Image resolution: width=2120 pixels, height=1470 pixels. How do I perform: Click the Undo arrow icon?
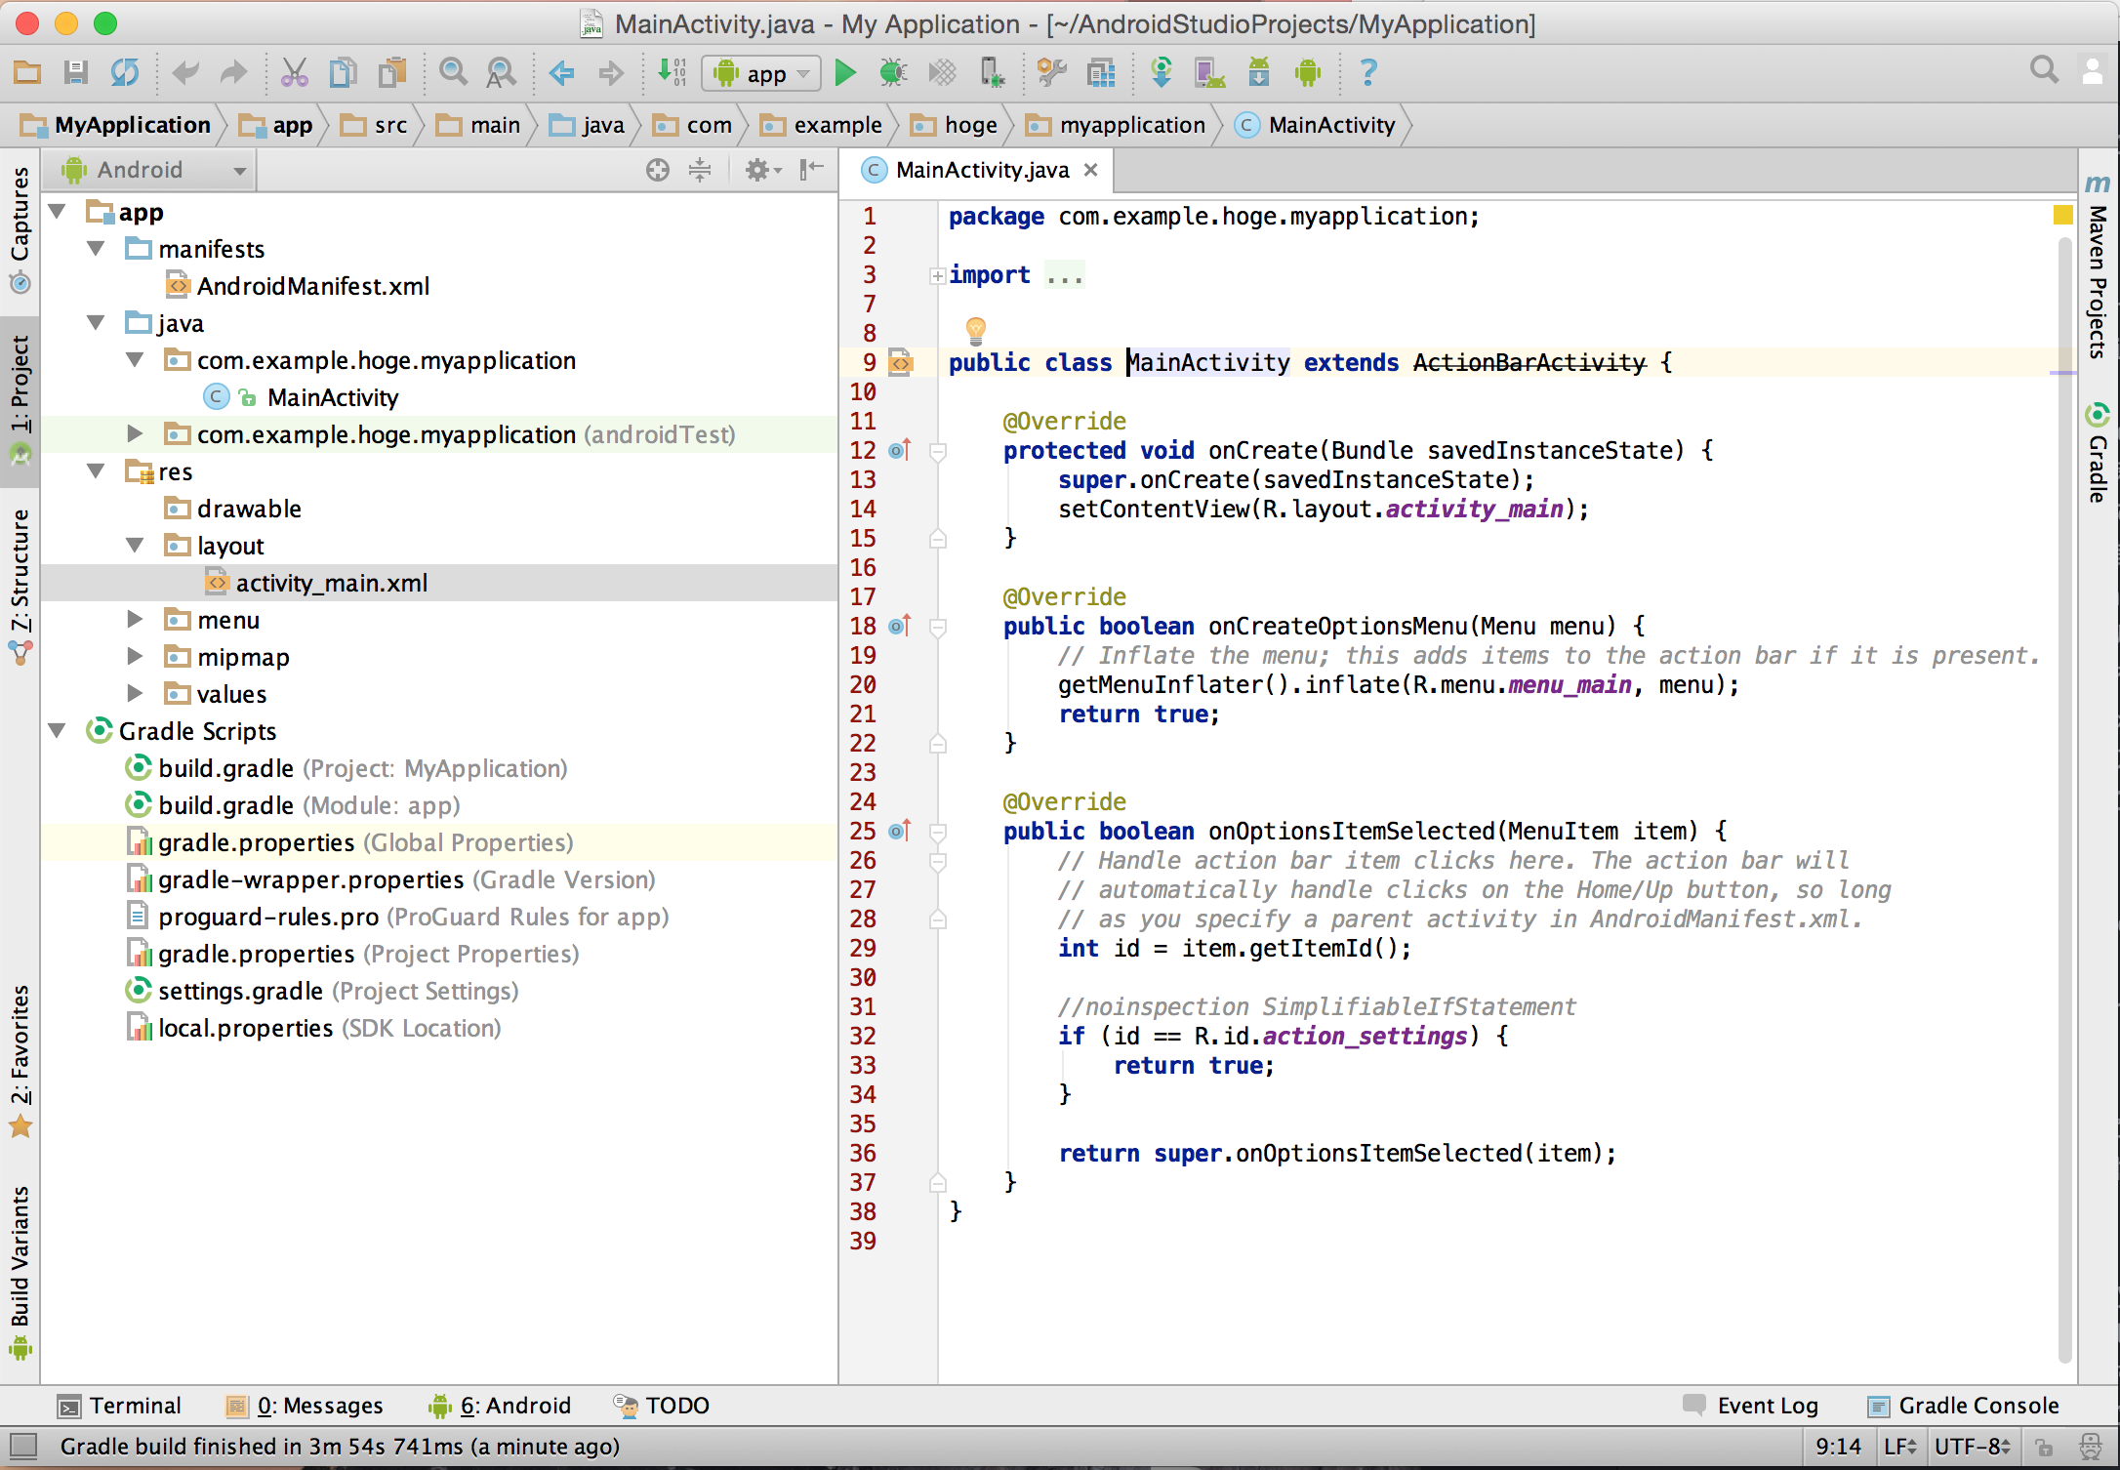coord(184,72)
